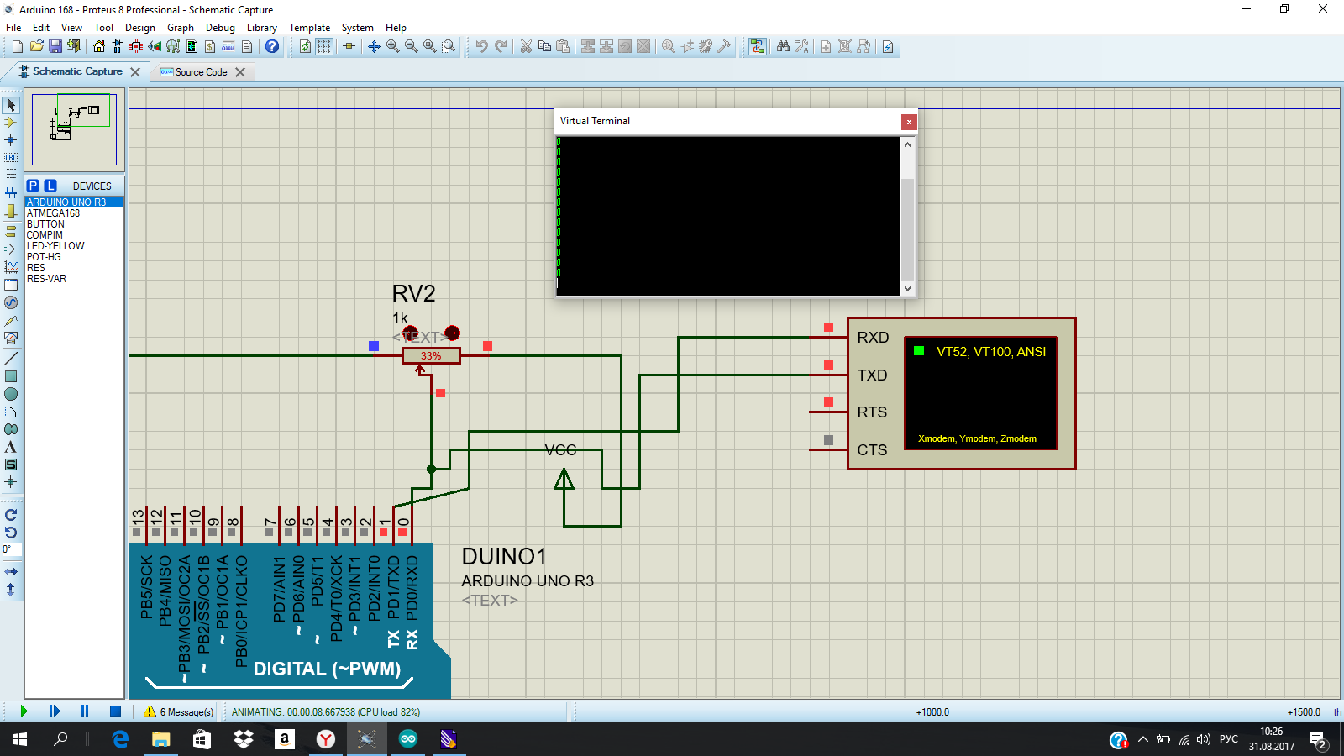Pause the running simulation
Image resolution: width=1344 pixels, height=756 pixels.
[x=85, y=711]
